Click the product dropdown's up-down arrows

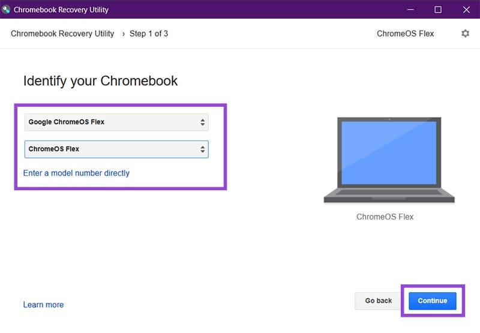click(203, 149)
